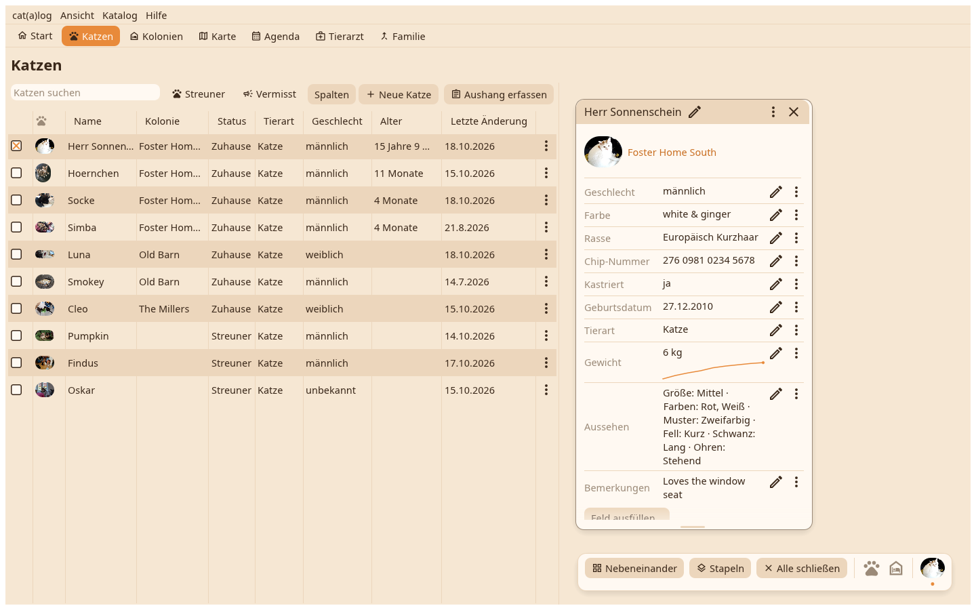The width and height of the screenshot is (976, 610).
Task: Open row menu for Luna
Action: coord(546,254)
